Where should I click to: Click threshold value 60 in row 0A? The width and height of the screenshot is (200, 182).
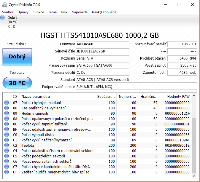[x=155, y=119]
